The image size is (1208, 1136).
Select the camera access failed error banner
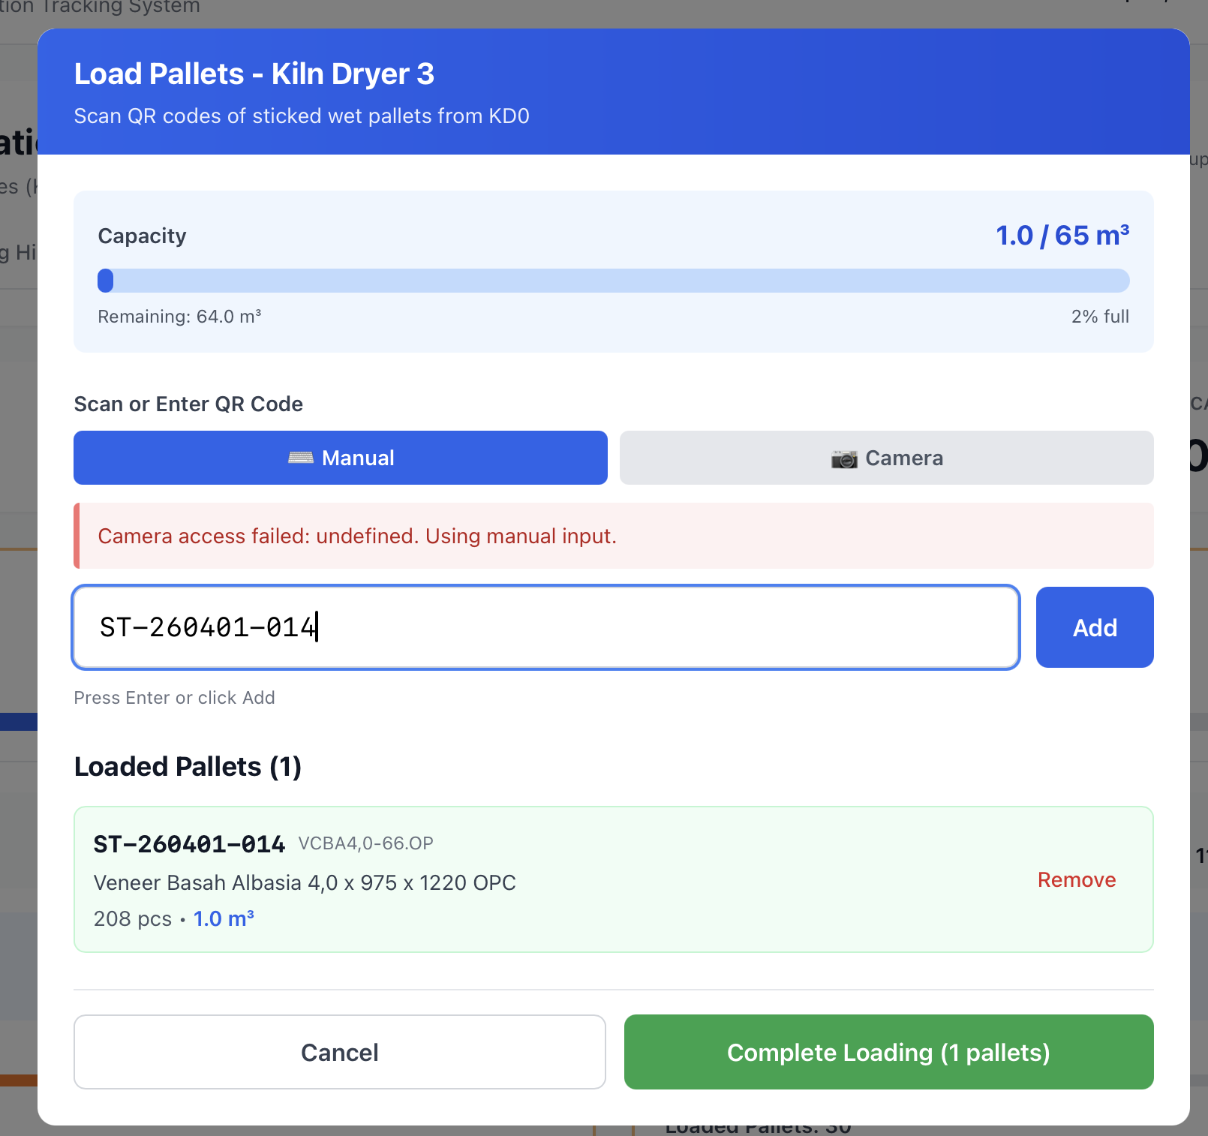(x=613, y=536)
